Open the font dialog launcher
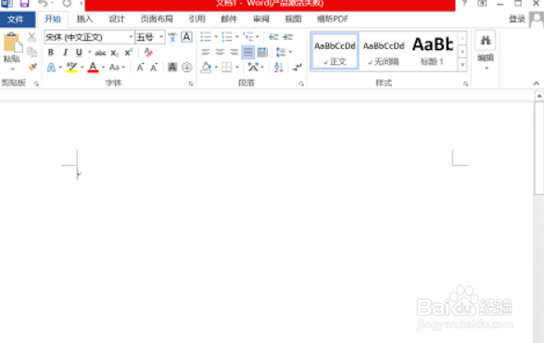Screen dimensions: 544x343 click(x=191, y=83)
